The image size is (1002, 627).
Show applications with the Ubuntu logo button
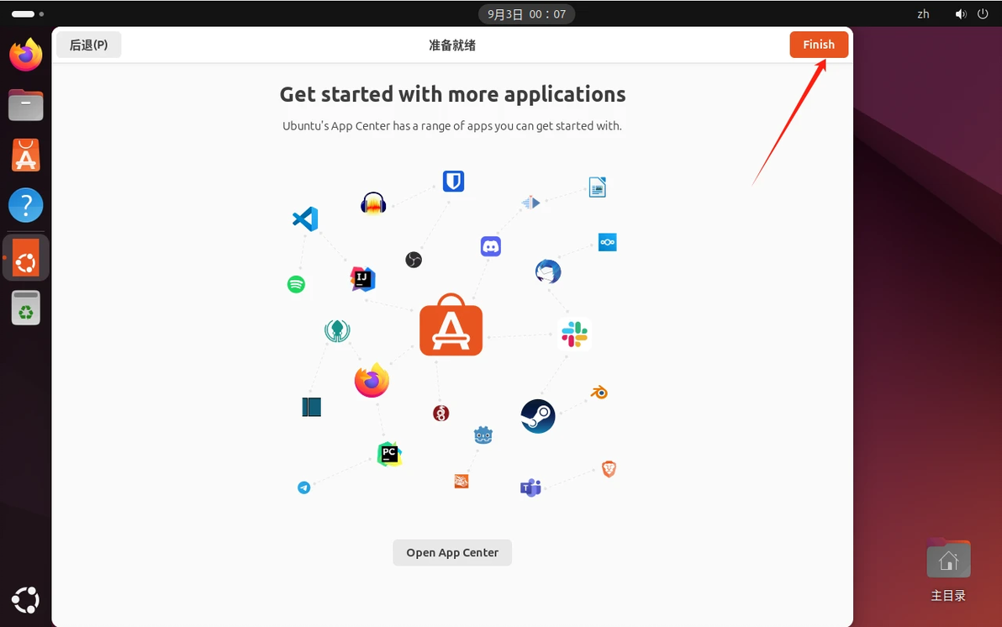tap(25, 600)
